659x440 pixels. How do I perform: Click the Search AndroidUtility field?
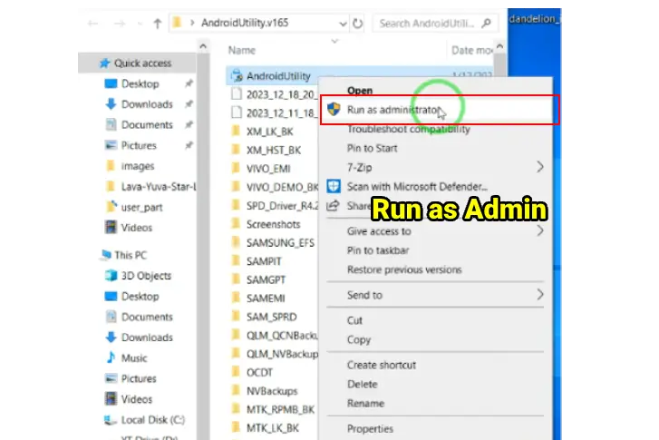[436, 24]
